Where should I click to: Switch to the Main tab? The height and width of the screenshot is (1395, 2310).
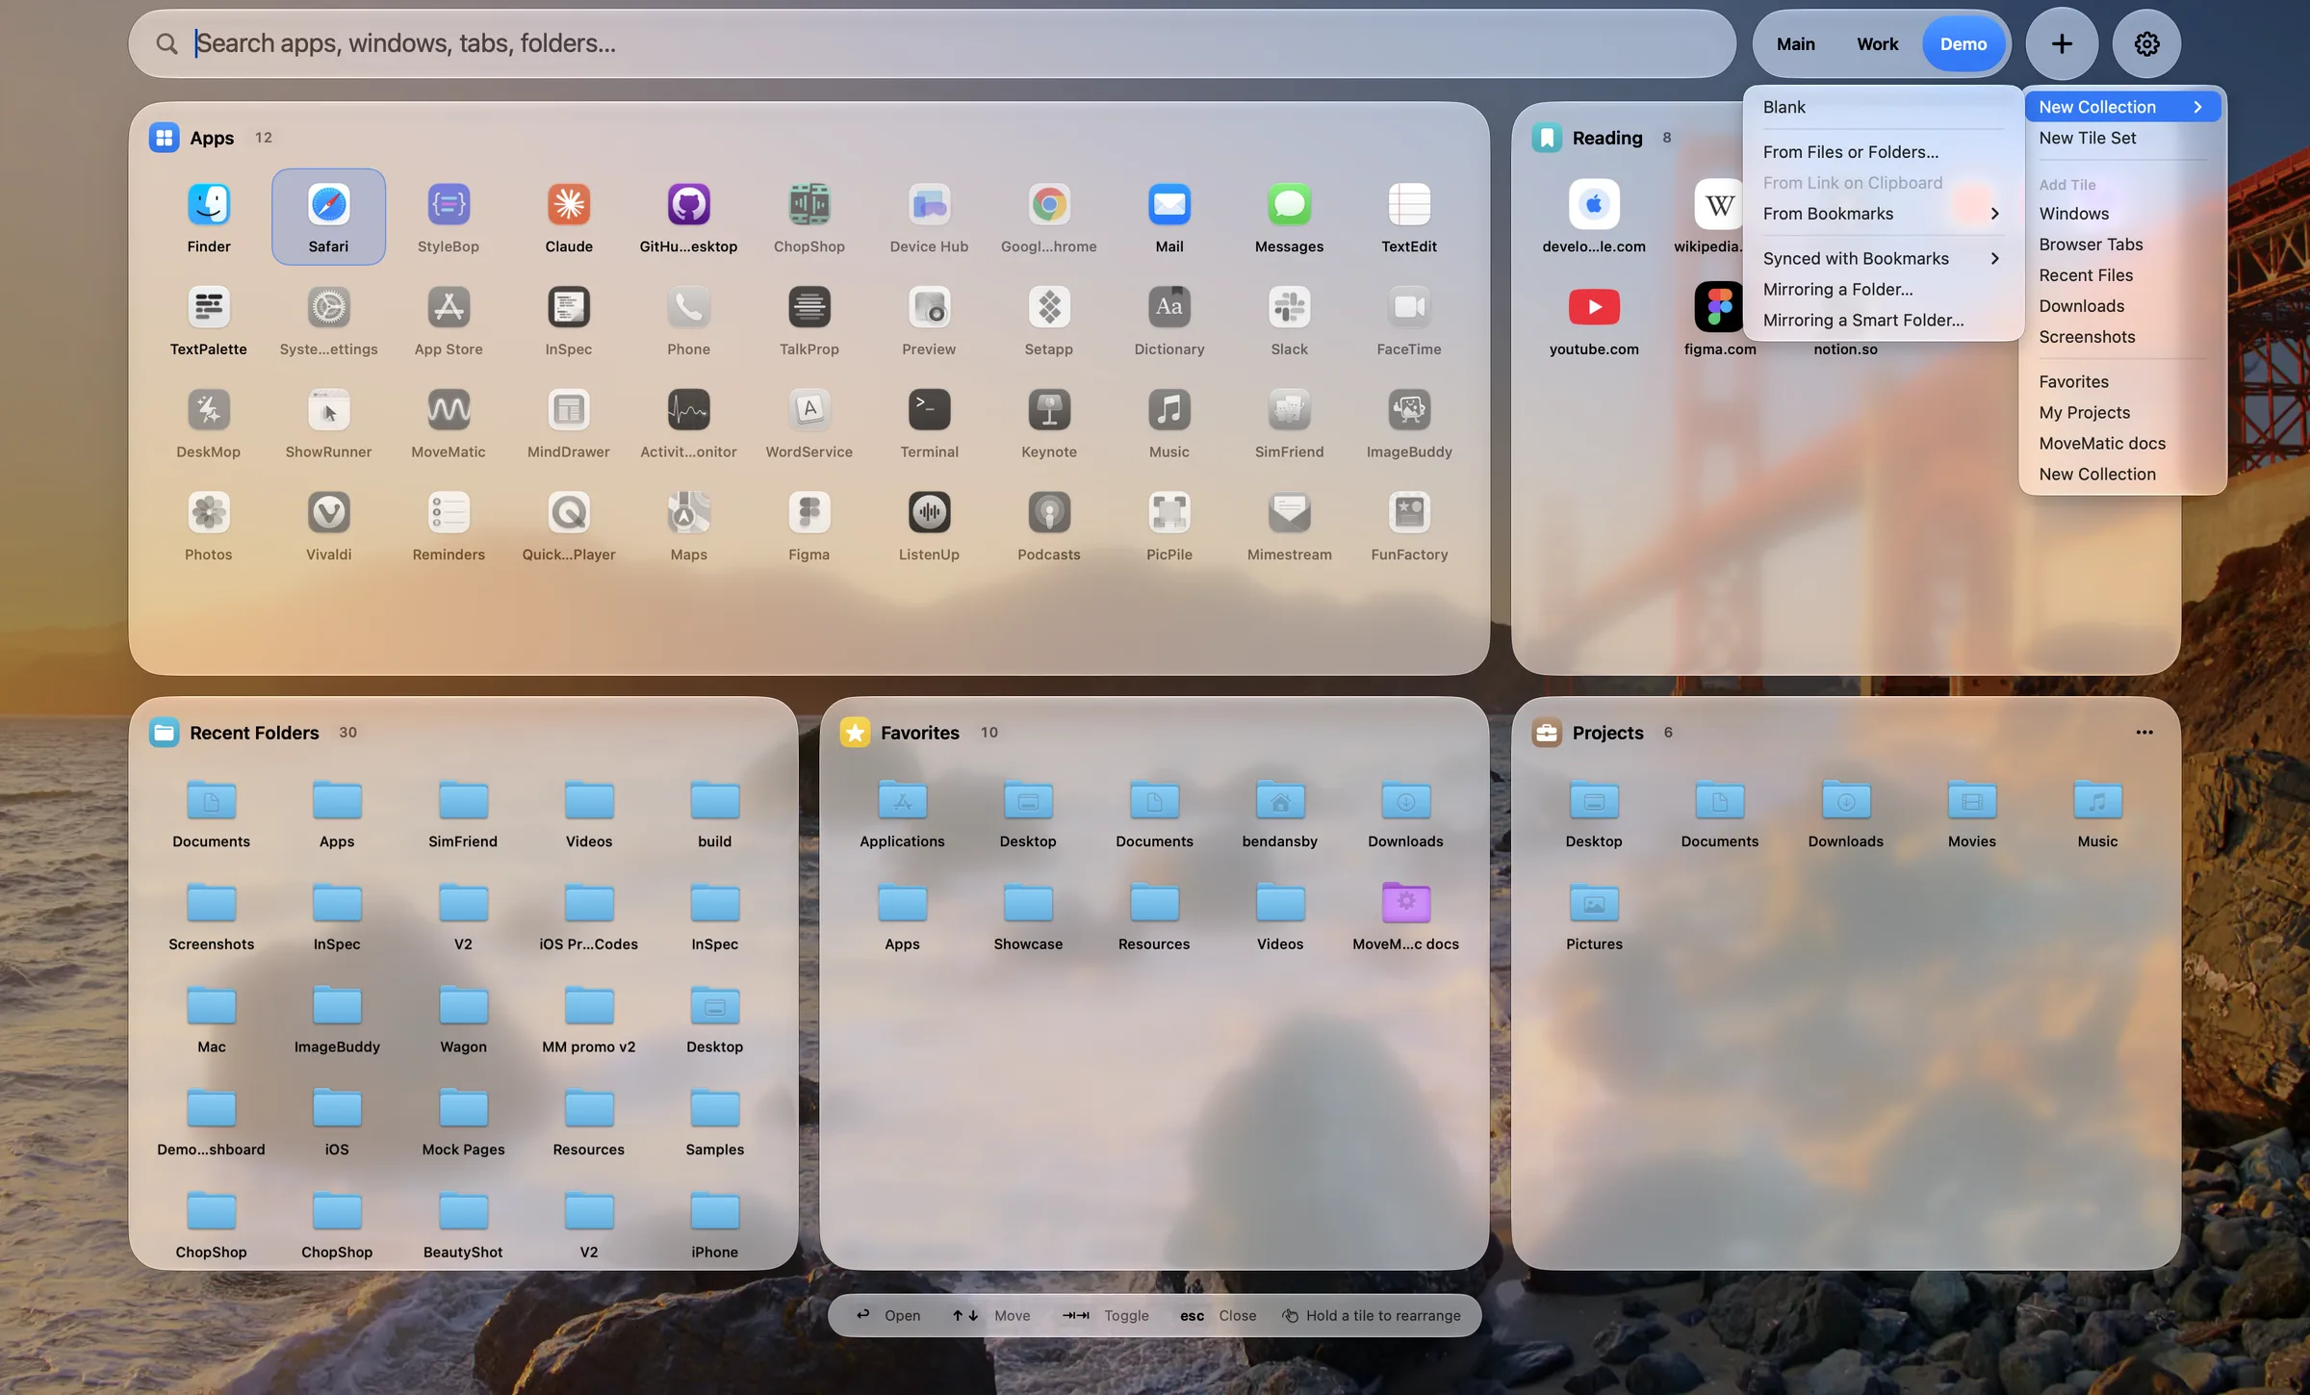pos(1795,43)
